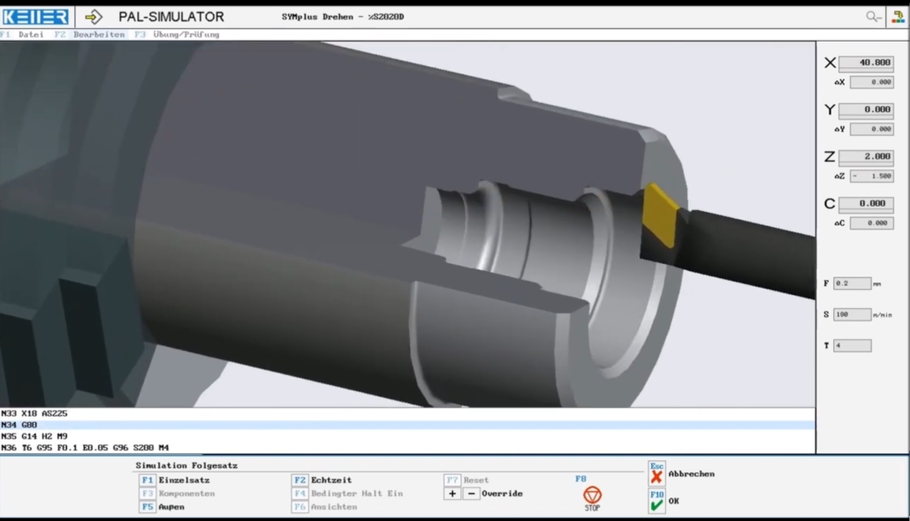The image size is (910, 521).
Task: Increase Override using the plus icon
Action: click(x=451, y=493)
